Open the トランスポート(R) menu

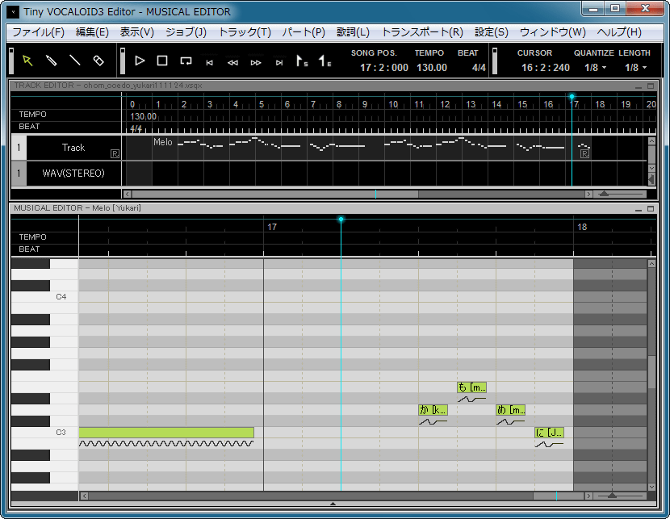[422, 32]
